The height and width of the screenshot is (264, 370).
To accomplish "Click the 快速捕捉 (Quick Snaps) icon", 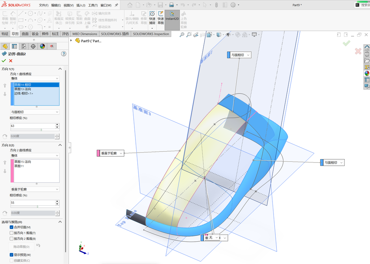I will 152,18.
